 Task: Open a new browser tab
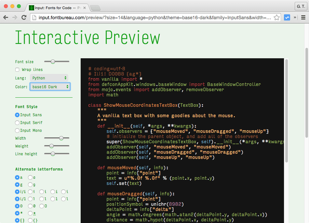click(x=95, y=7)
